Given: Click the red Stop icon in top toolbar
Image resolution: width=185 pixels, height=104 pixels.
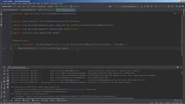Looking at the screenshot, I should pyautogui.click(x=151, y=6).
